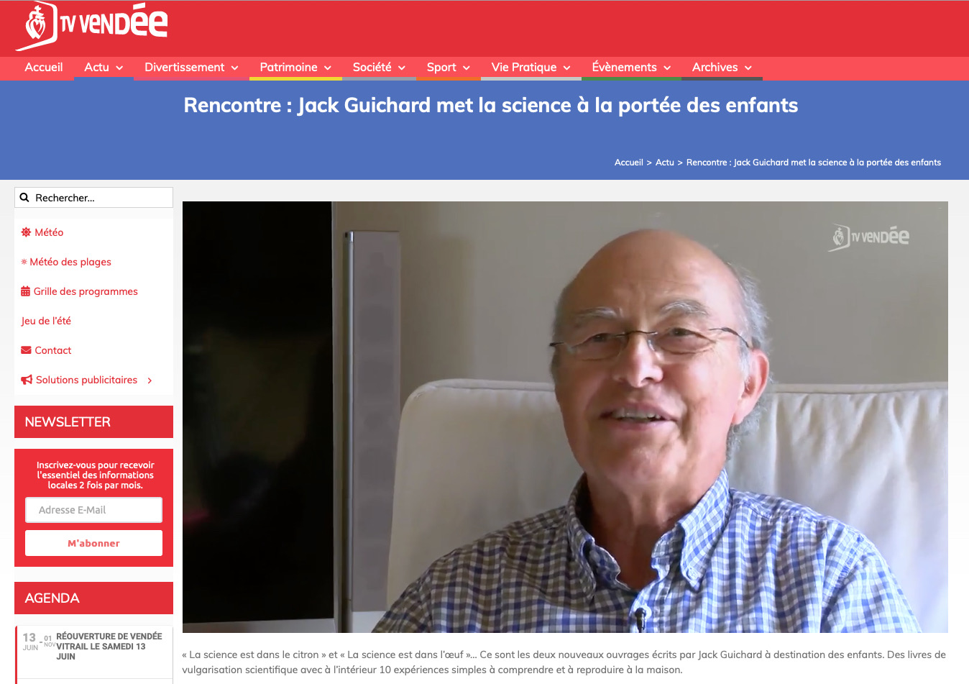Click the TV Vendée watermark on video
This screenshot has height=684, width=969.
pyautogui.click(x=871, y=237)
